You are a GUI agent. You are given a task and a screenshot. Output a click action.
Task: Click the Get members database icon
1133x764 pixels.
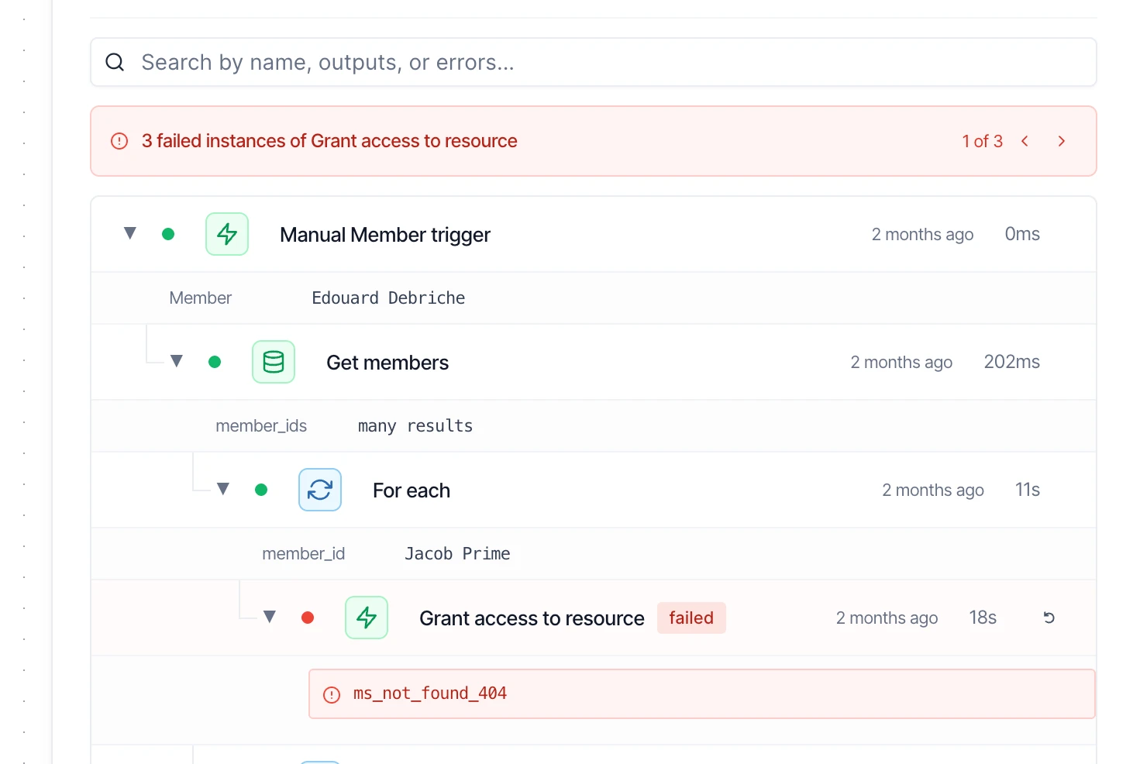click(274, 362)
